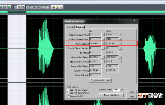Click the Help button in Waveform Statistics
This screenshot has height=105, width=165.
coord(131,96)
